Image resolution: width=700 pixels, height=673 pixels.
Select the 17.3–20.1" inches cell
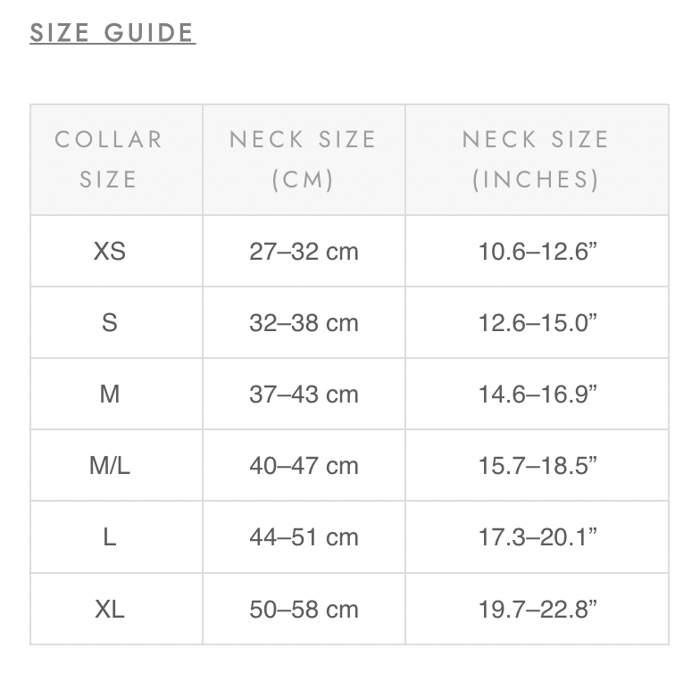[537, 537]
